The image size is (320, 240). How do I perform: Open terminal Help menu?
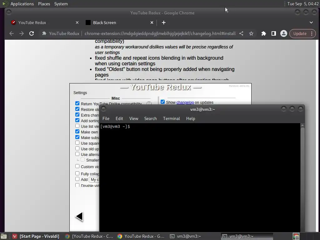coord(191,118)
